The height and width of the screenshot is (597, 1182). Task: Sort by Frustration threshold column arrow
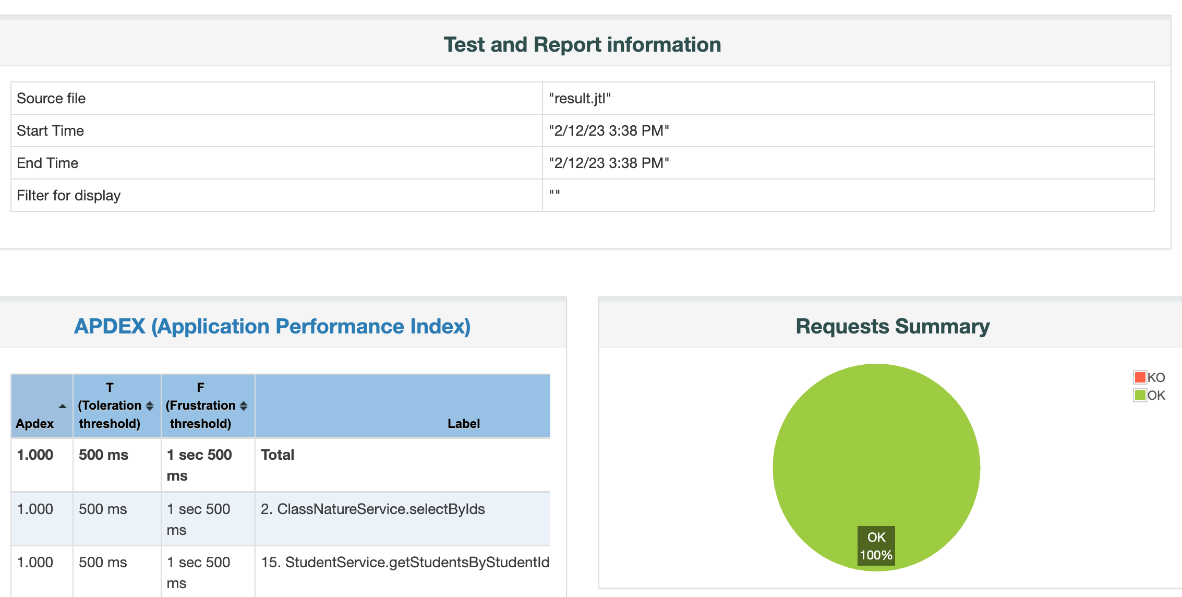click(x=244, y=406)
